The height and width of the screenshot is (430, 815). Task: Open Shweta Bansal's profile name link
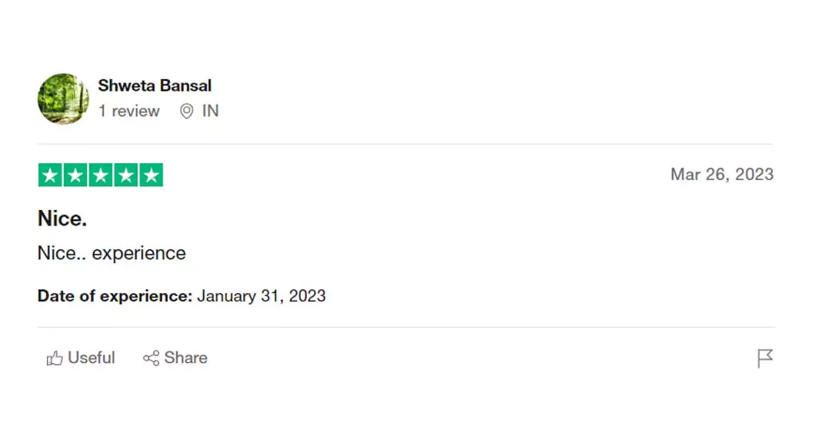[155, 85]
